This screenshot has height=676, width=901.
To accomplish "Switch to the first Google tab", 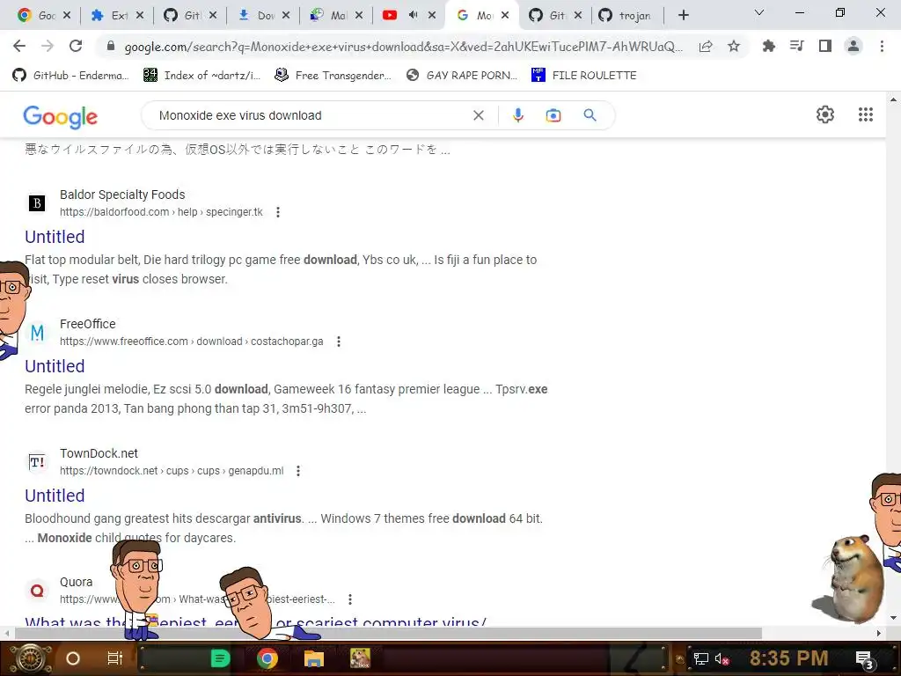I will point(38,16).
